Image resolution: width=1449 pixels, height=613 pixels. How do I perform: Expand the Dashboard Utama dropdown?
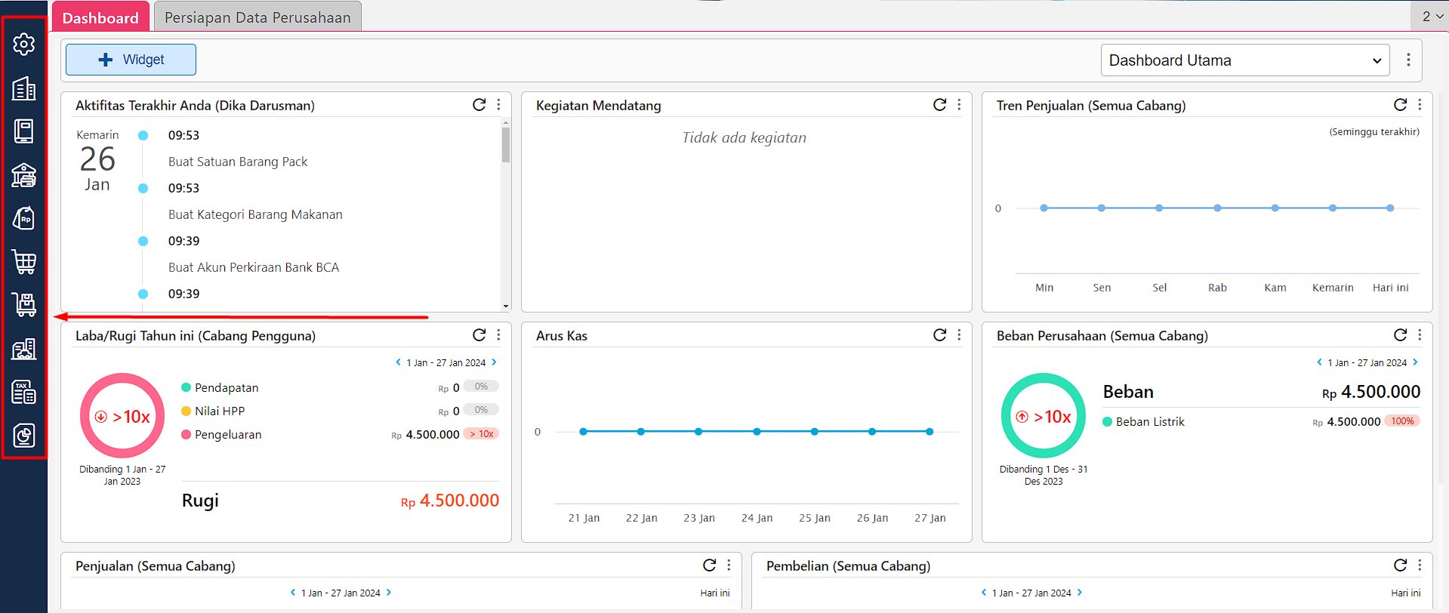(x=1245, y=60)
